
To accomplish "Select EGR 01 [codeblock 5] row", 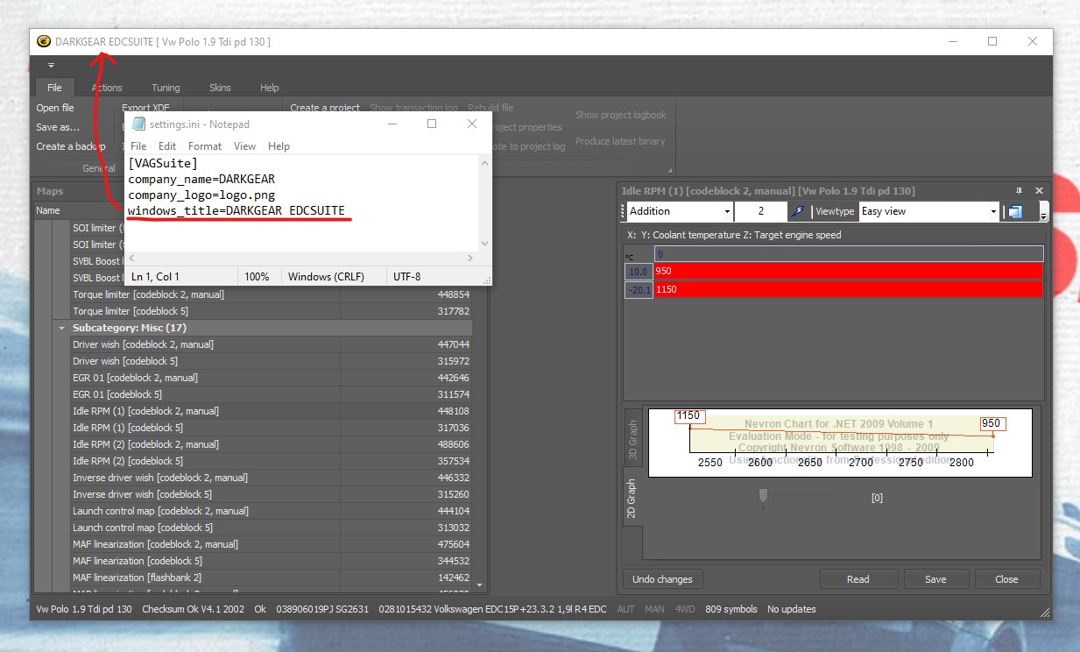I will pyautogui.click(x=272, y=394).
